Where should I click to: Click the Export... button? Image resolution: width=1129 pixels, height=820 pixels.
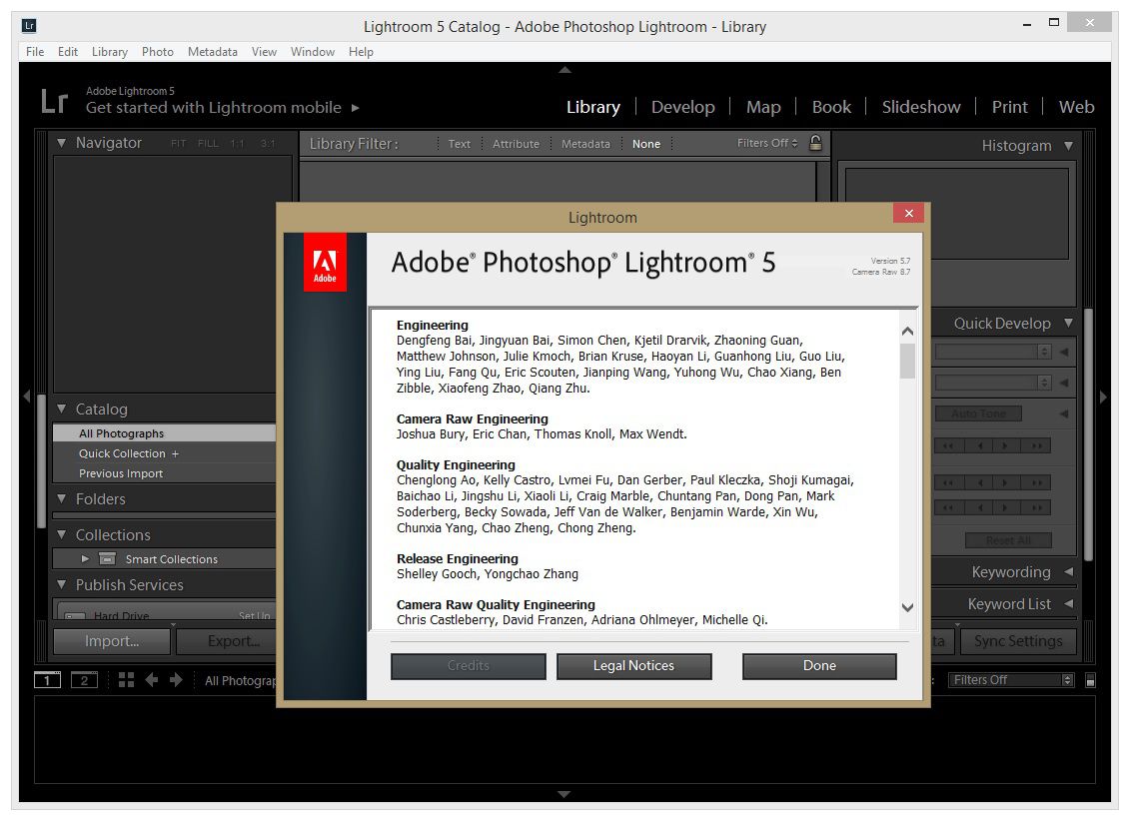point(227,641)
